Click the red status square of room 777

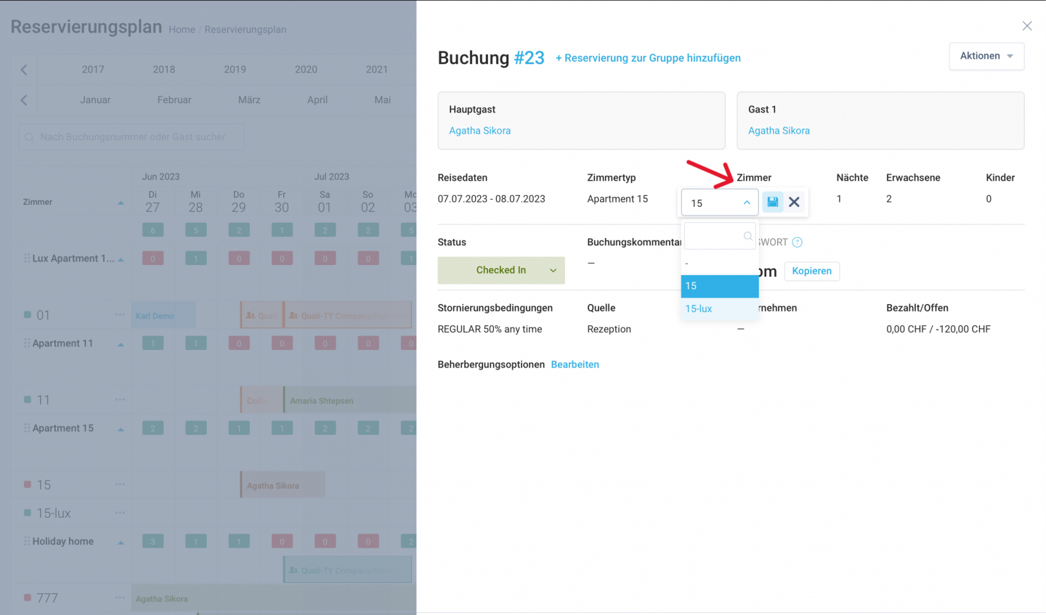28,598
